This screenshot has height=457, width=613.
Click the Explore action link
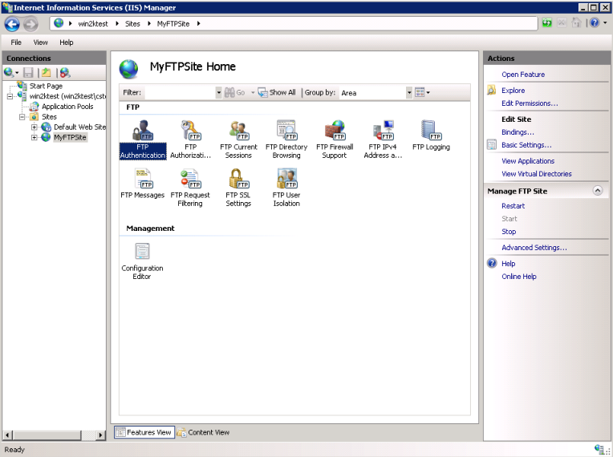click(513, 91)
